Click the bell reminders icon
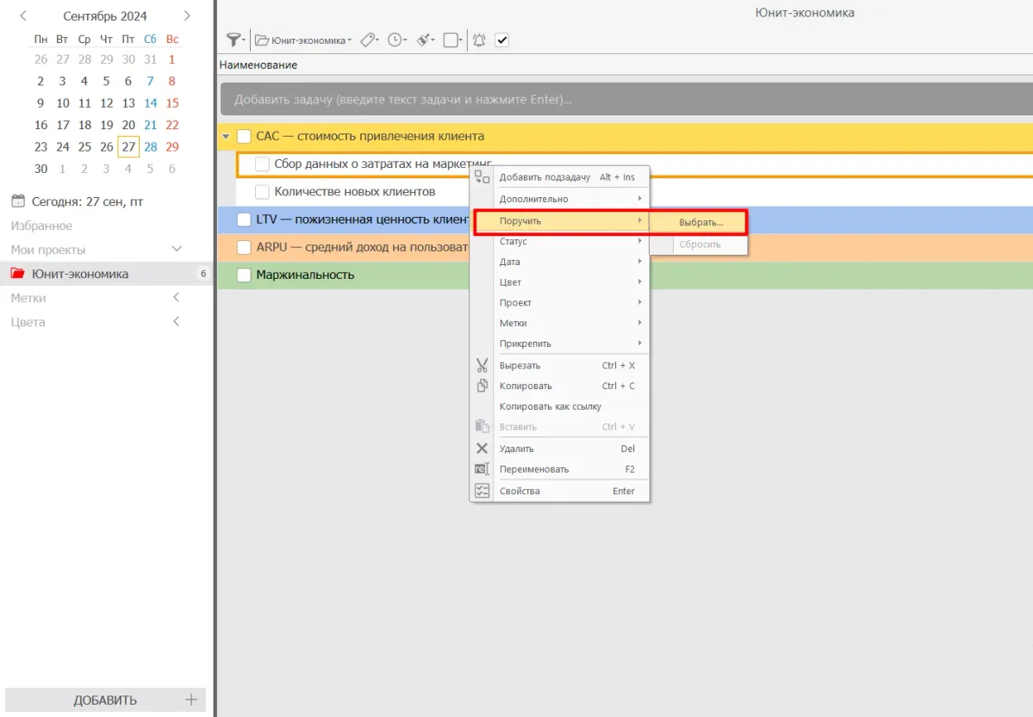The height and width of the screenshot is (717, 1033). [x=479, y=40]
